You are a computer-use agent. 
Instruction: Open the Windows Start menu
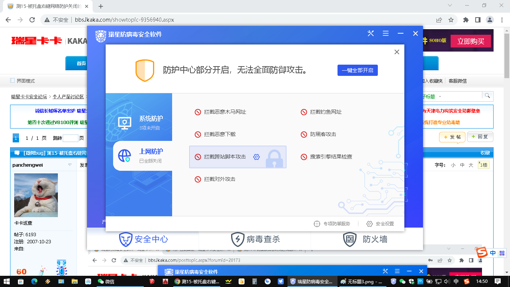(7, 281)
